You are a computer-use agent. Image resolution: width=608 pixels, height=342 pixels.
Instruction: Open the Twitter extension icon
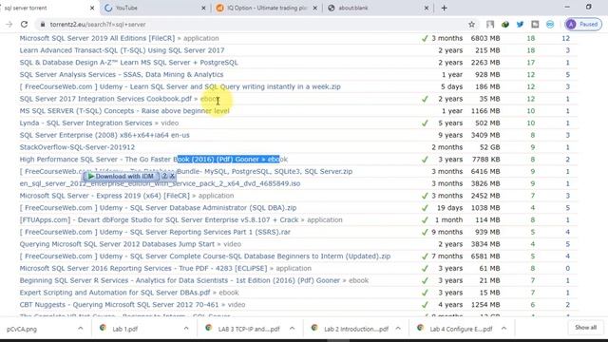pos(520,25)
